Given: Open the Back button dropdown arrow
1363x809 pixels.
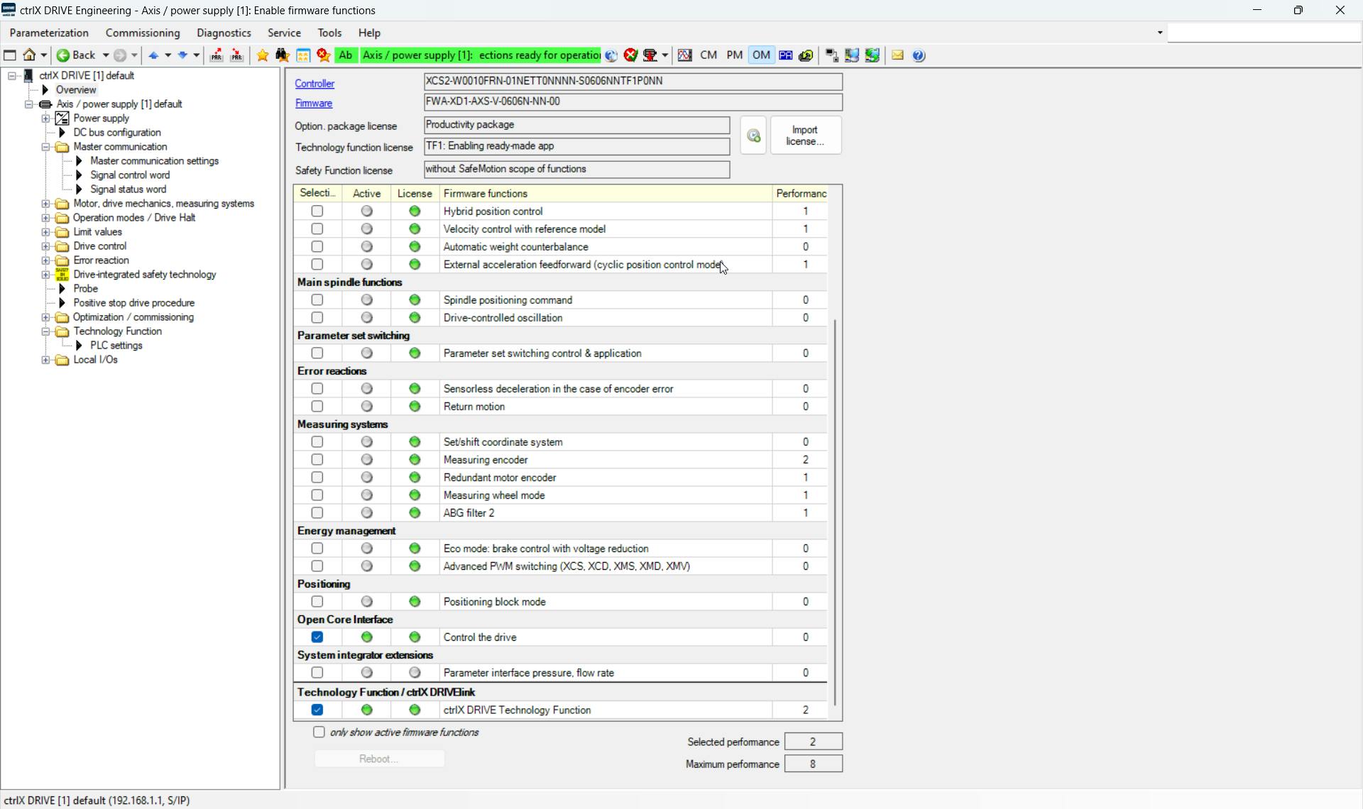Looking at the screenshot, I should click(x=106, y=55).
